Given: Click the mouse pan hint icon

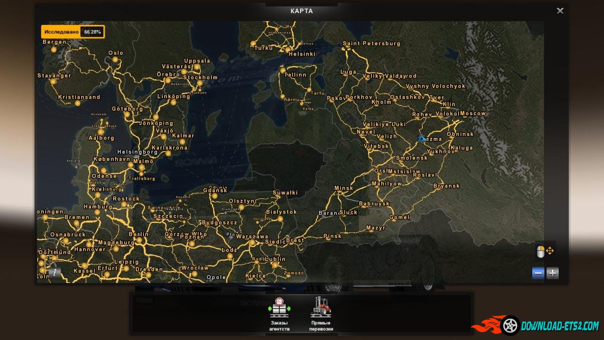Looking at the screenshot, I should click(x=545, y=251).
